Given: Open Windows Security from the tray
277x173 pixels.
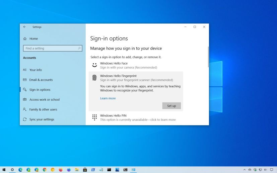Looking at the screenshot, I should coord(255,170).
